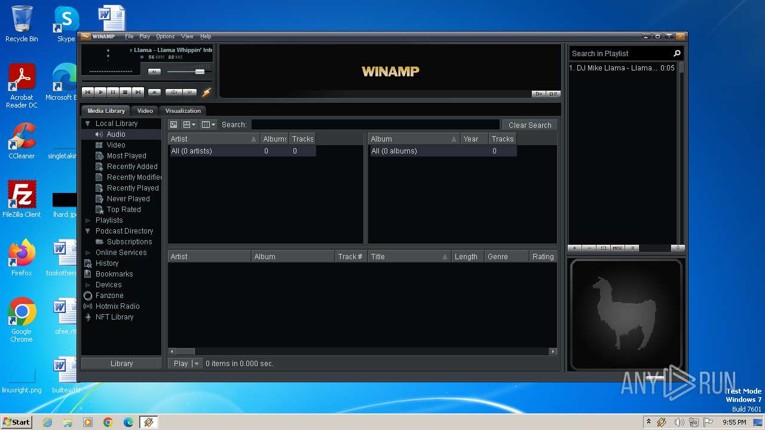Open the NFT Library item
Image resolution: width=765 pixels, height=430 pixels.
point(114,317)
